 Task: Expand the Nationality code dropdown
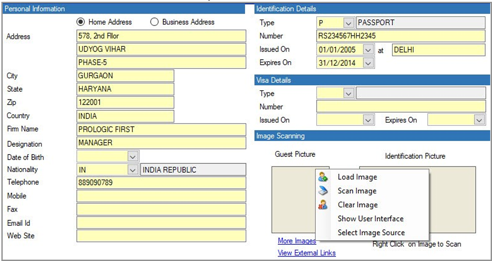click(132, 170)
